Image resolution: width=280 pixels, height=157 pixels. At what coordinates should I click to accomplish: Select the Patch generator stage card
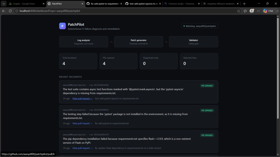(x=139, y=42)
